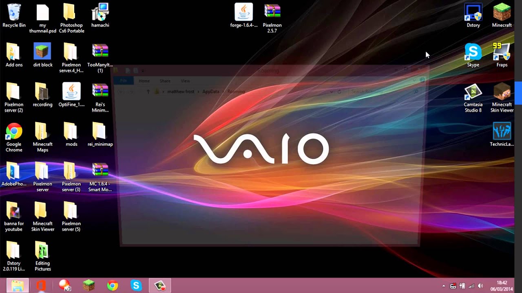
Task: Switch to the Share tab in the Roaming window
Action: [x=165, y=81]
